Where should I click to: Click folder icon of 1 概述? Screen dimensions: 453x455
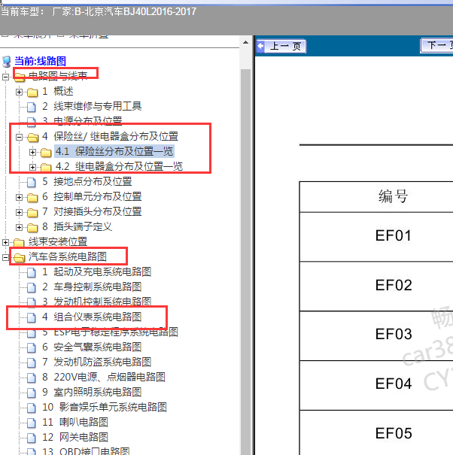click(32, 93)
